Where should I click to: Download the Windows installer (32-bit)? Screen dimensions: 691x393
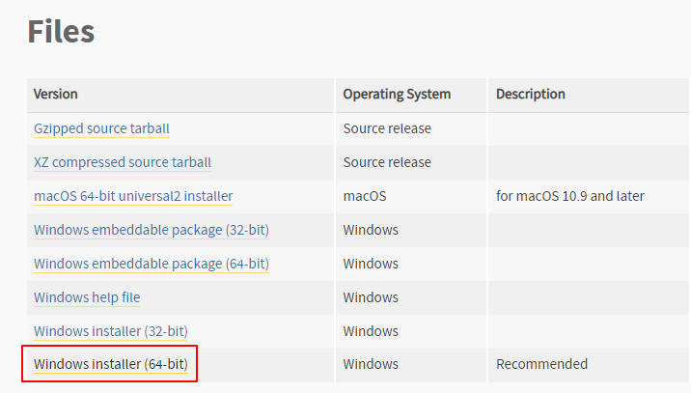111,331
